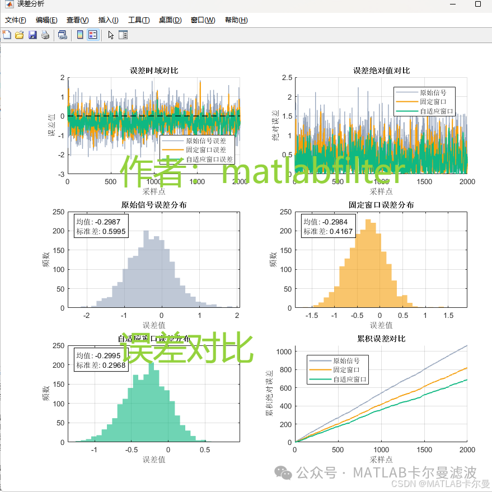
Task: Click 频数 label beside gray histogram
Action: tap(46, 260)
